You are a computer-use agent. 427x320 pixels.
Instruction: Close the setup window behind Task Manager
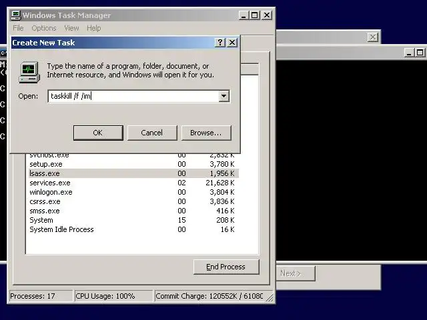click(x=373, y=37)
